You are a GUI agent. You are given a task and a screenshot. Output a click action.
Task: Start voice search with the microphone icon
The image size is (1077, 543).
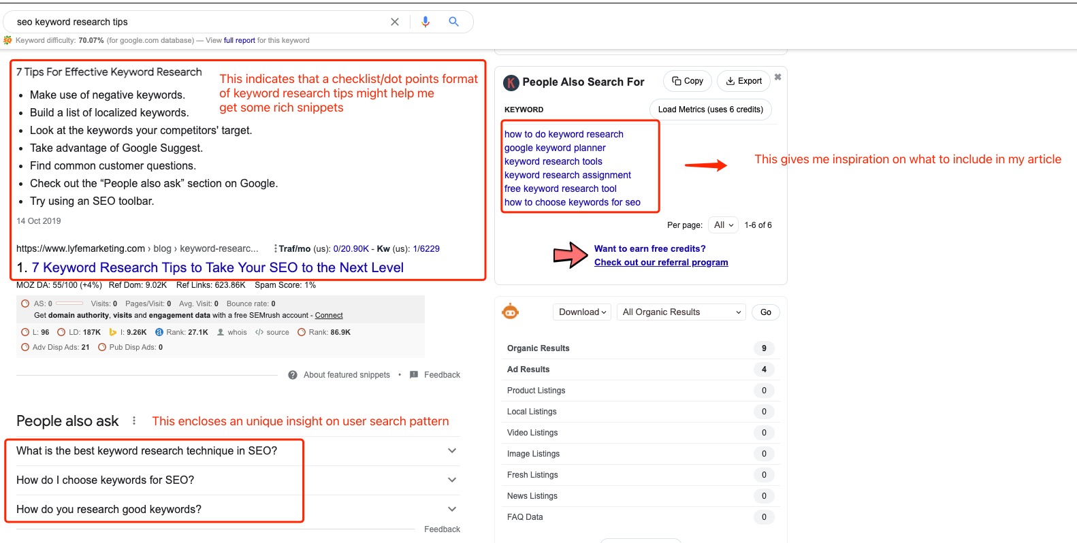pos(425,22)
